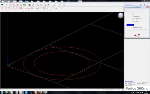The height and width of the screenshot is (94, 150).
Task: Click the view orientation sphere
Action: click(x=120, y=16)
